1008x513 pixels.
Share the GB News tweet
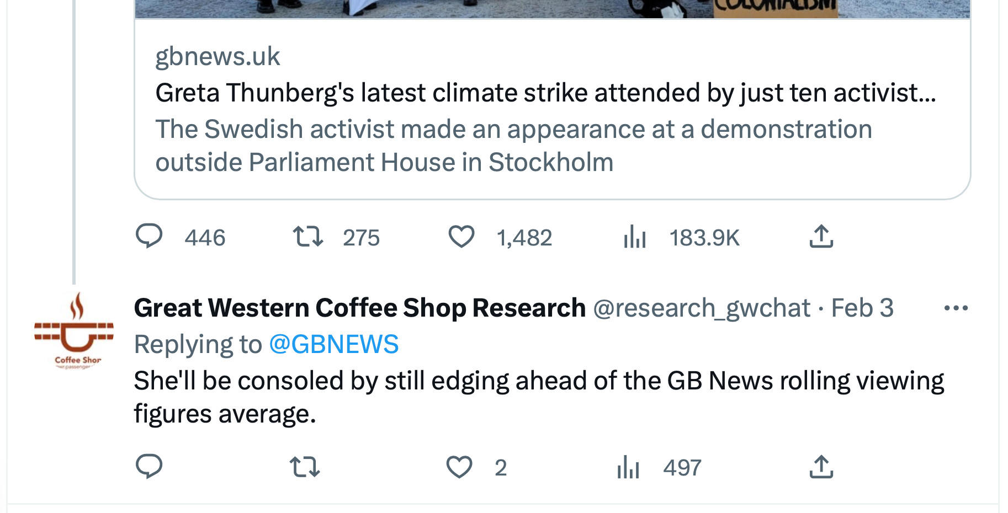(821, 237)
